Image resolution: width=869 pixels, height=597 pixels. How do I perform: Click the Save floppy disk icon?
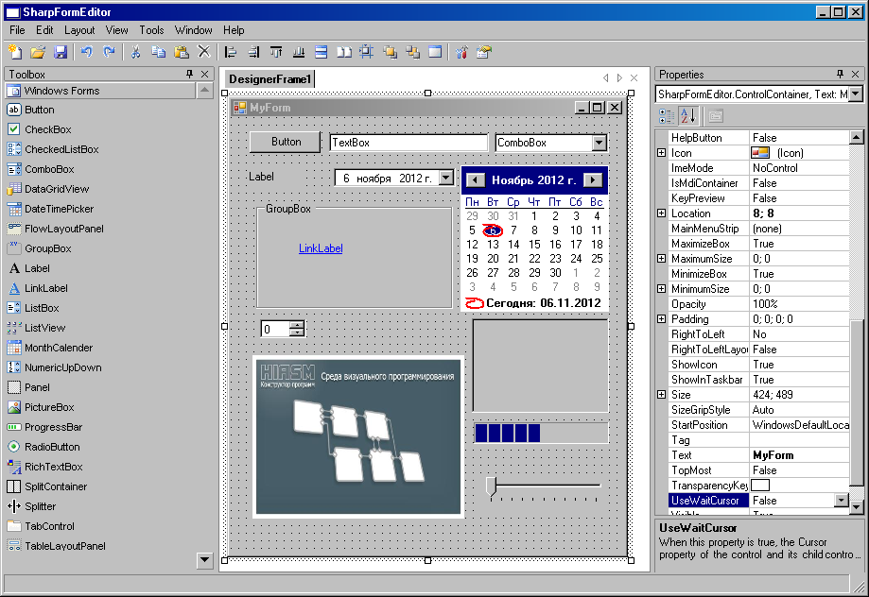[61, 52]
